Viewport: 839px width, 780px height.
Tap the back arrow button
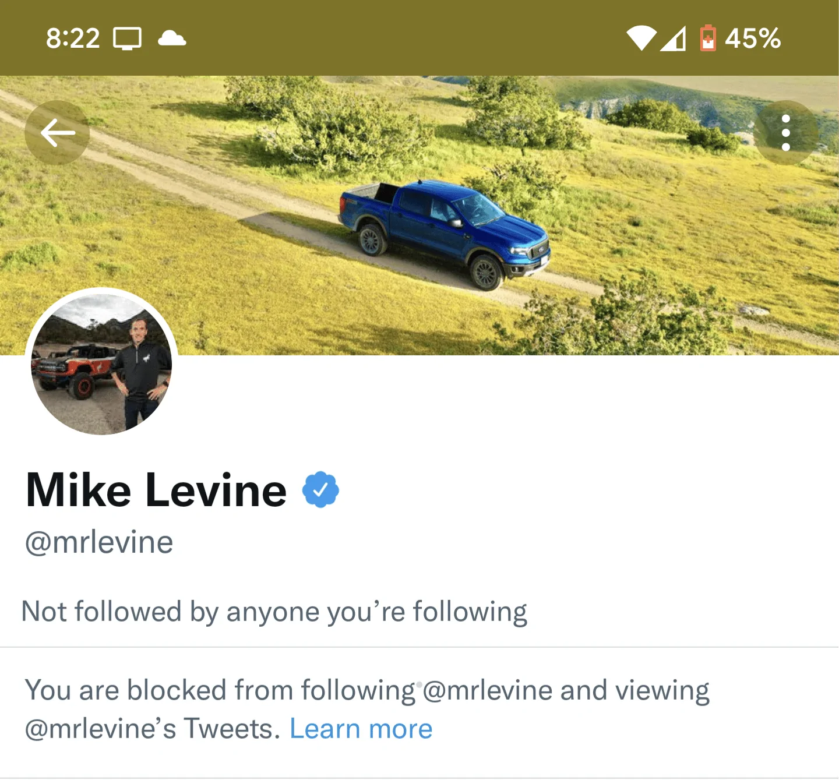57,133
